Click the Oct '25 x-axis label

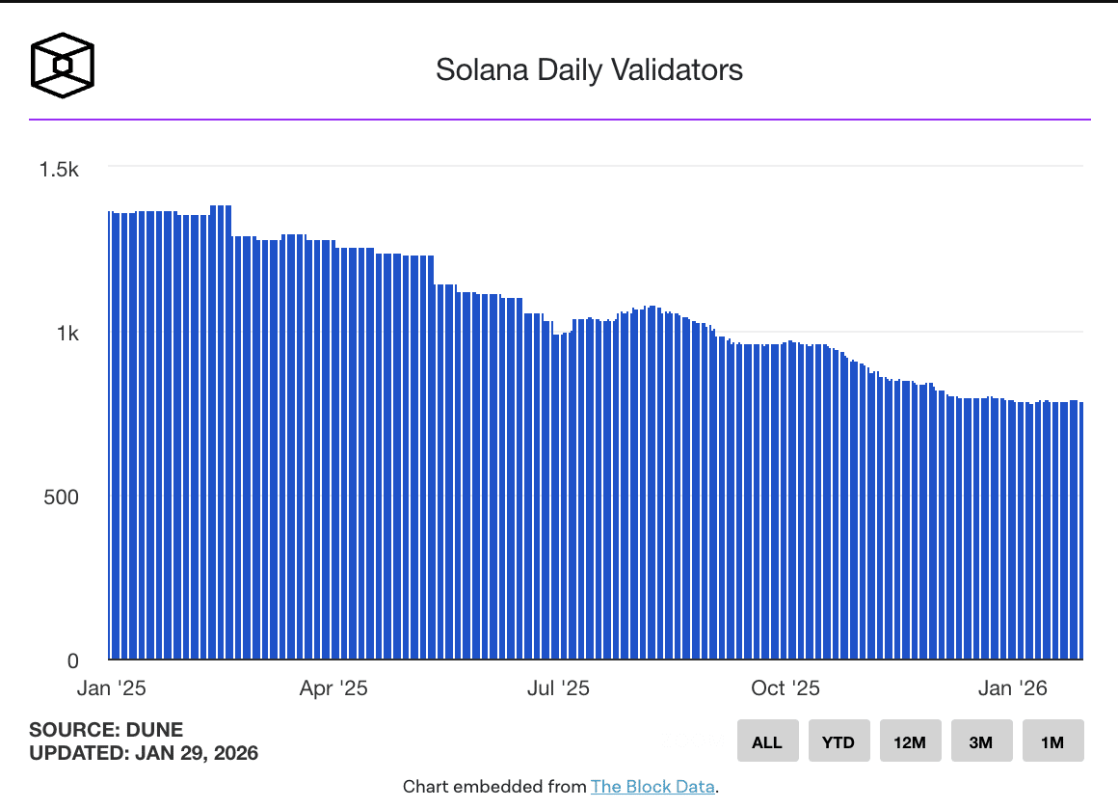pos(785,688)
